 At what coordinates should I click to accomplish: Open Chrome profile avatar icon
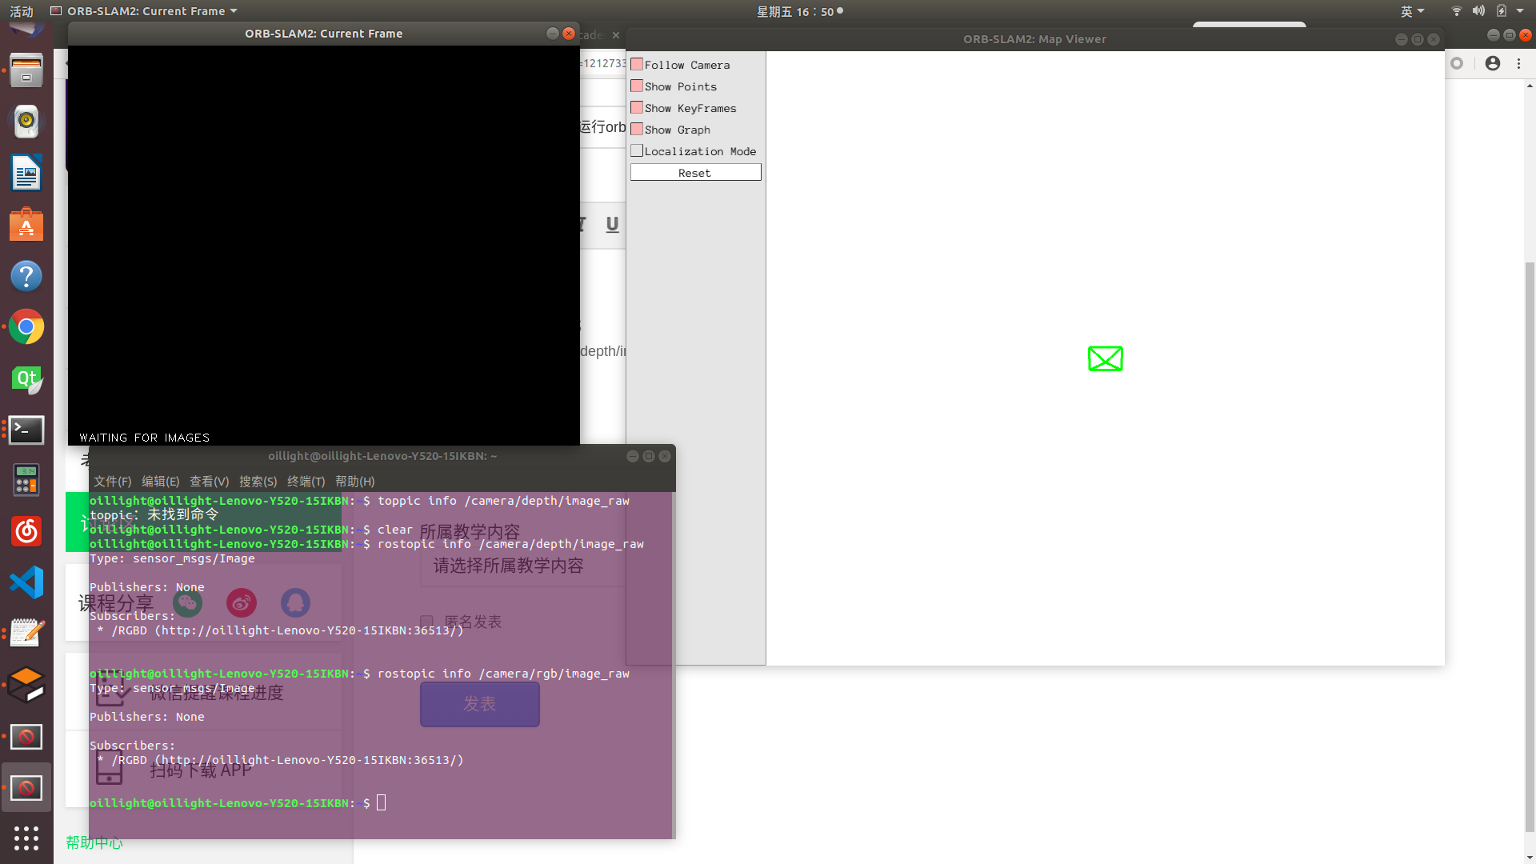pos(1493,63)
